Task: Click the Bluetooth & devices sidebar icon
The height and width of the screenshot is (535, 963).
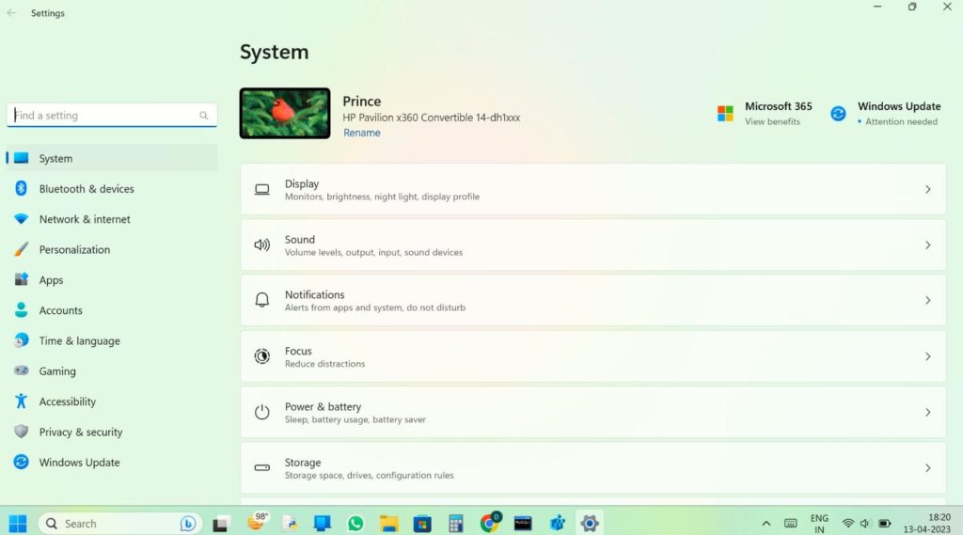Action: tap(21, 189)
